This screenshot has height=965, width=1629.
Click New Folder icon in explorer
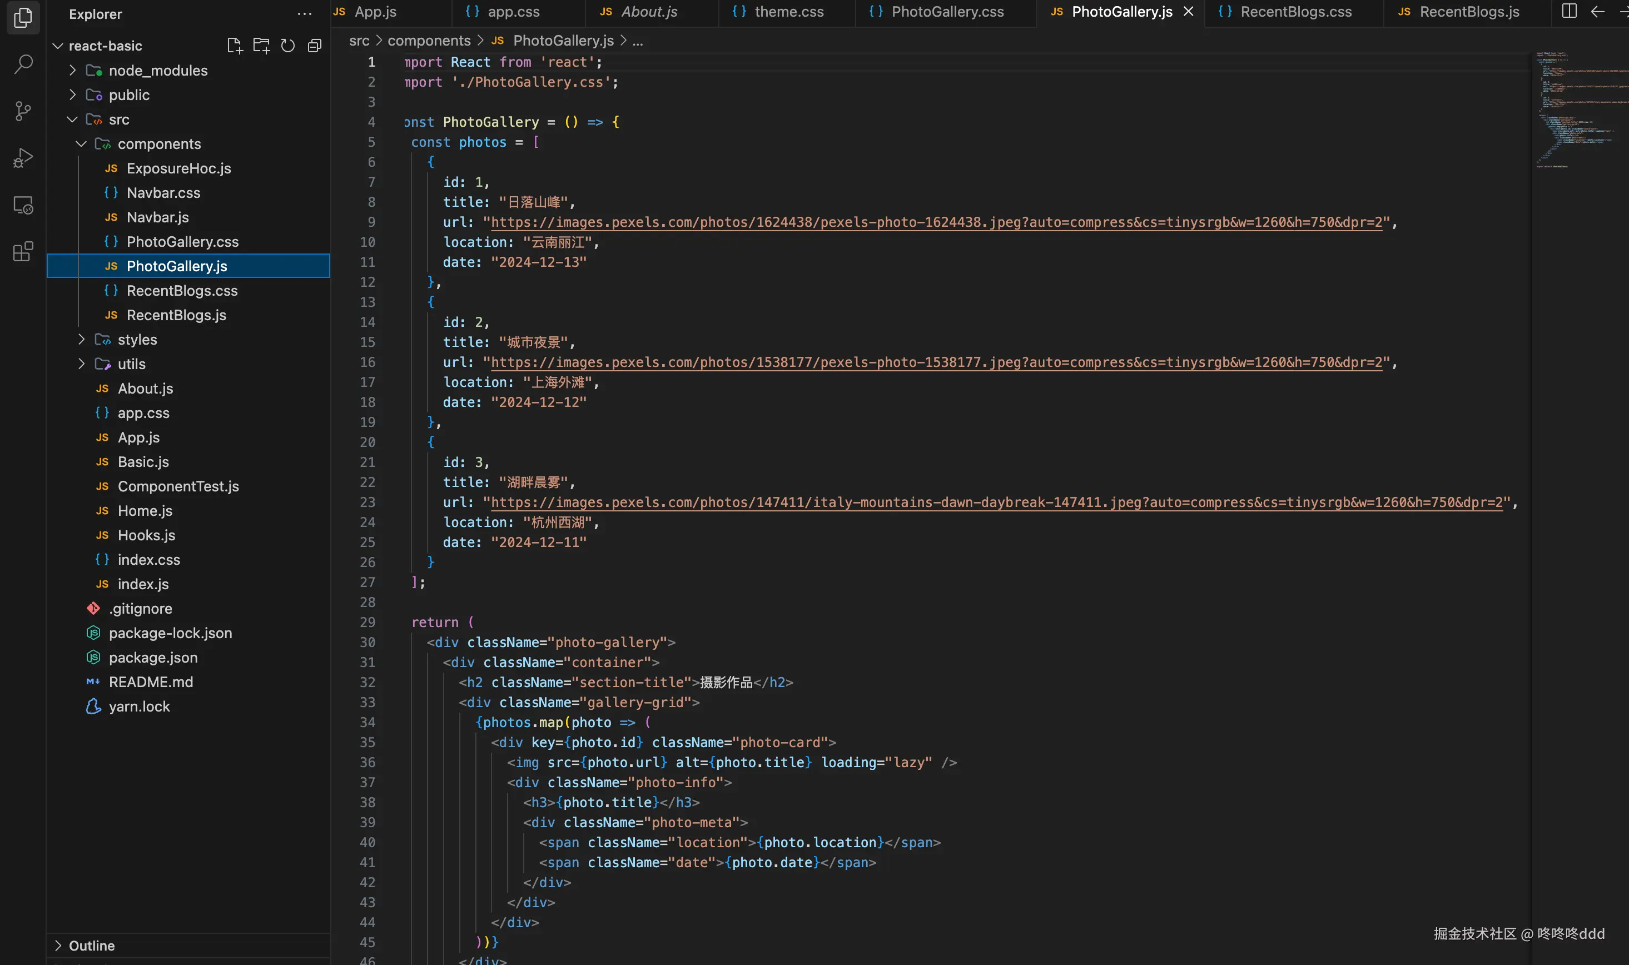(x=261, y=46)
